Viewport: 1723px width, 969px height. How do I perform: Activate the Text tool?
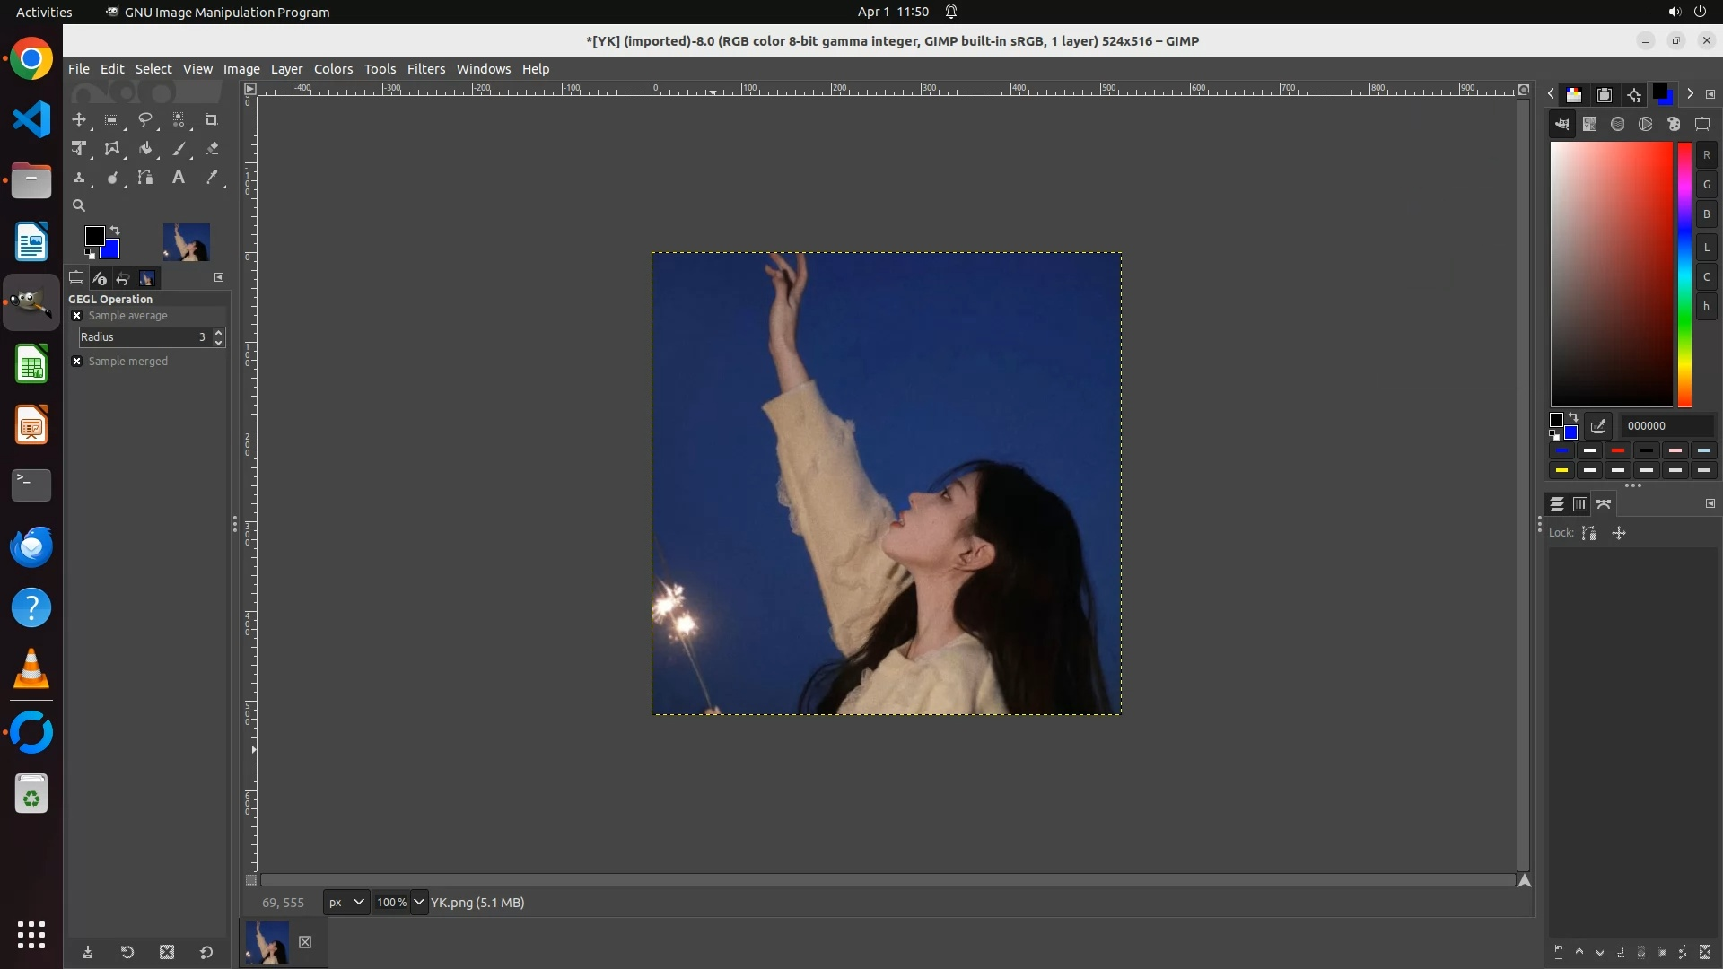179,178
